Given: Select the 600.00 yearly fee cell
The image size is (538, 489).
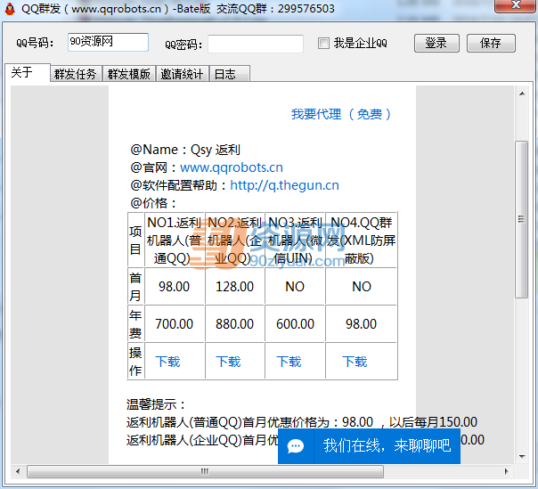Looking at the screenshot, I should pyautogui.click(x=295, y=323).
